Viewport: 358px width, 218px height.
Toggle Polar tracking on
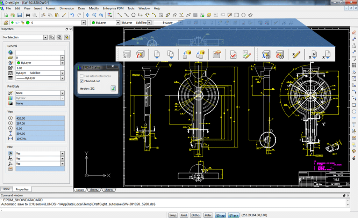point(208,215)
